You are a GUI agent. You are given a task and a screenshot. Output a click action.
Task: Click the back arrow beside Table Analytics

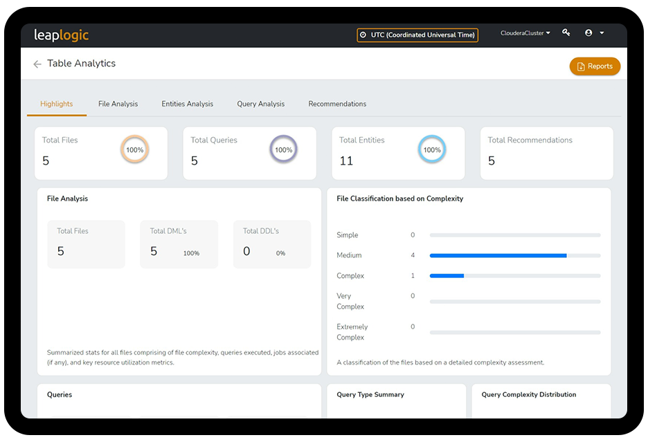click(x=37, y=64)
